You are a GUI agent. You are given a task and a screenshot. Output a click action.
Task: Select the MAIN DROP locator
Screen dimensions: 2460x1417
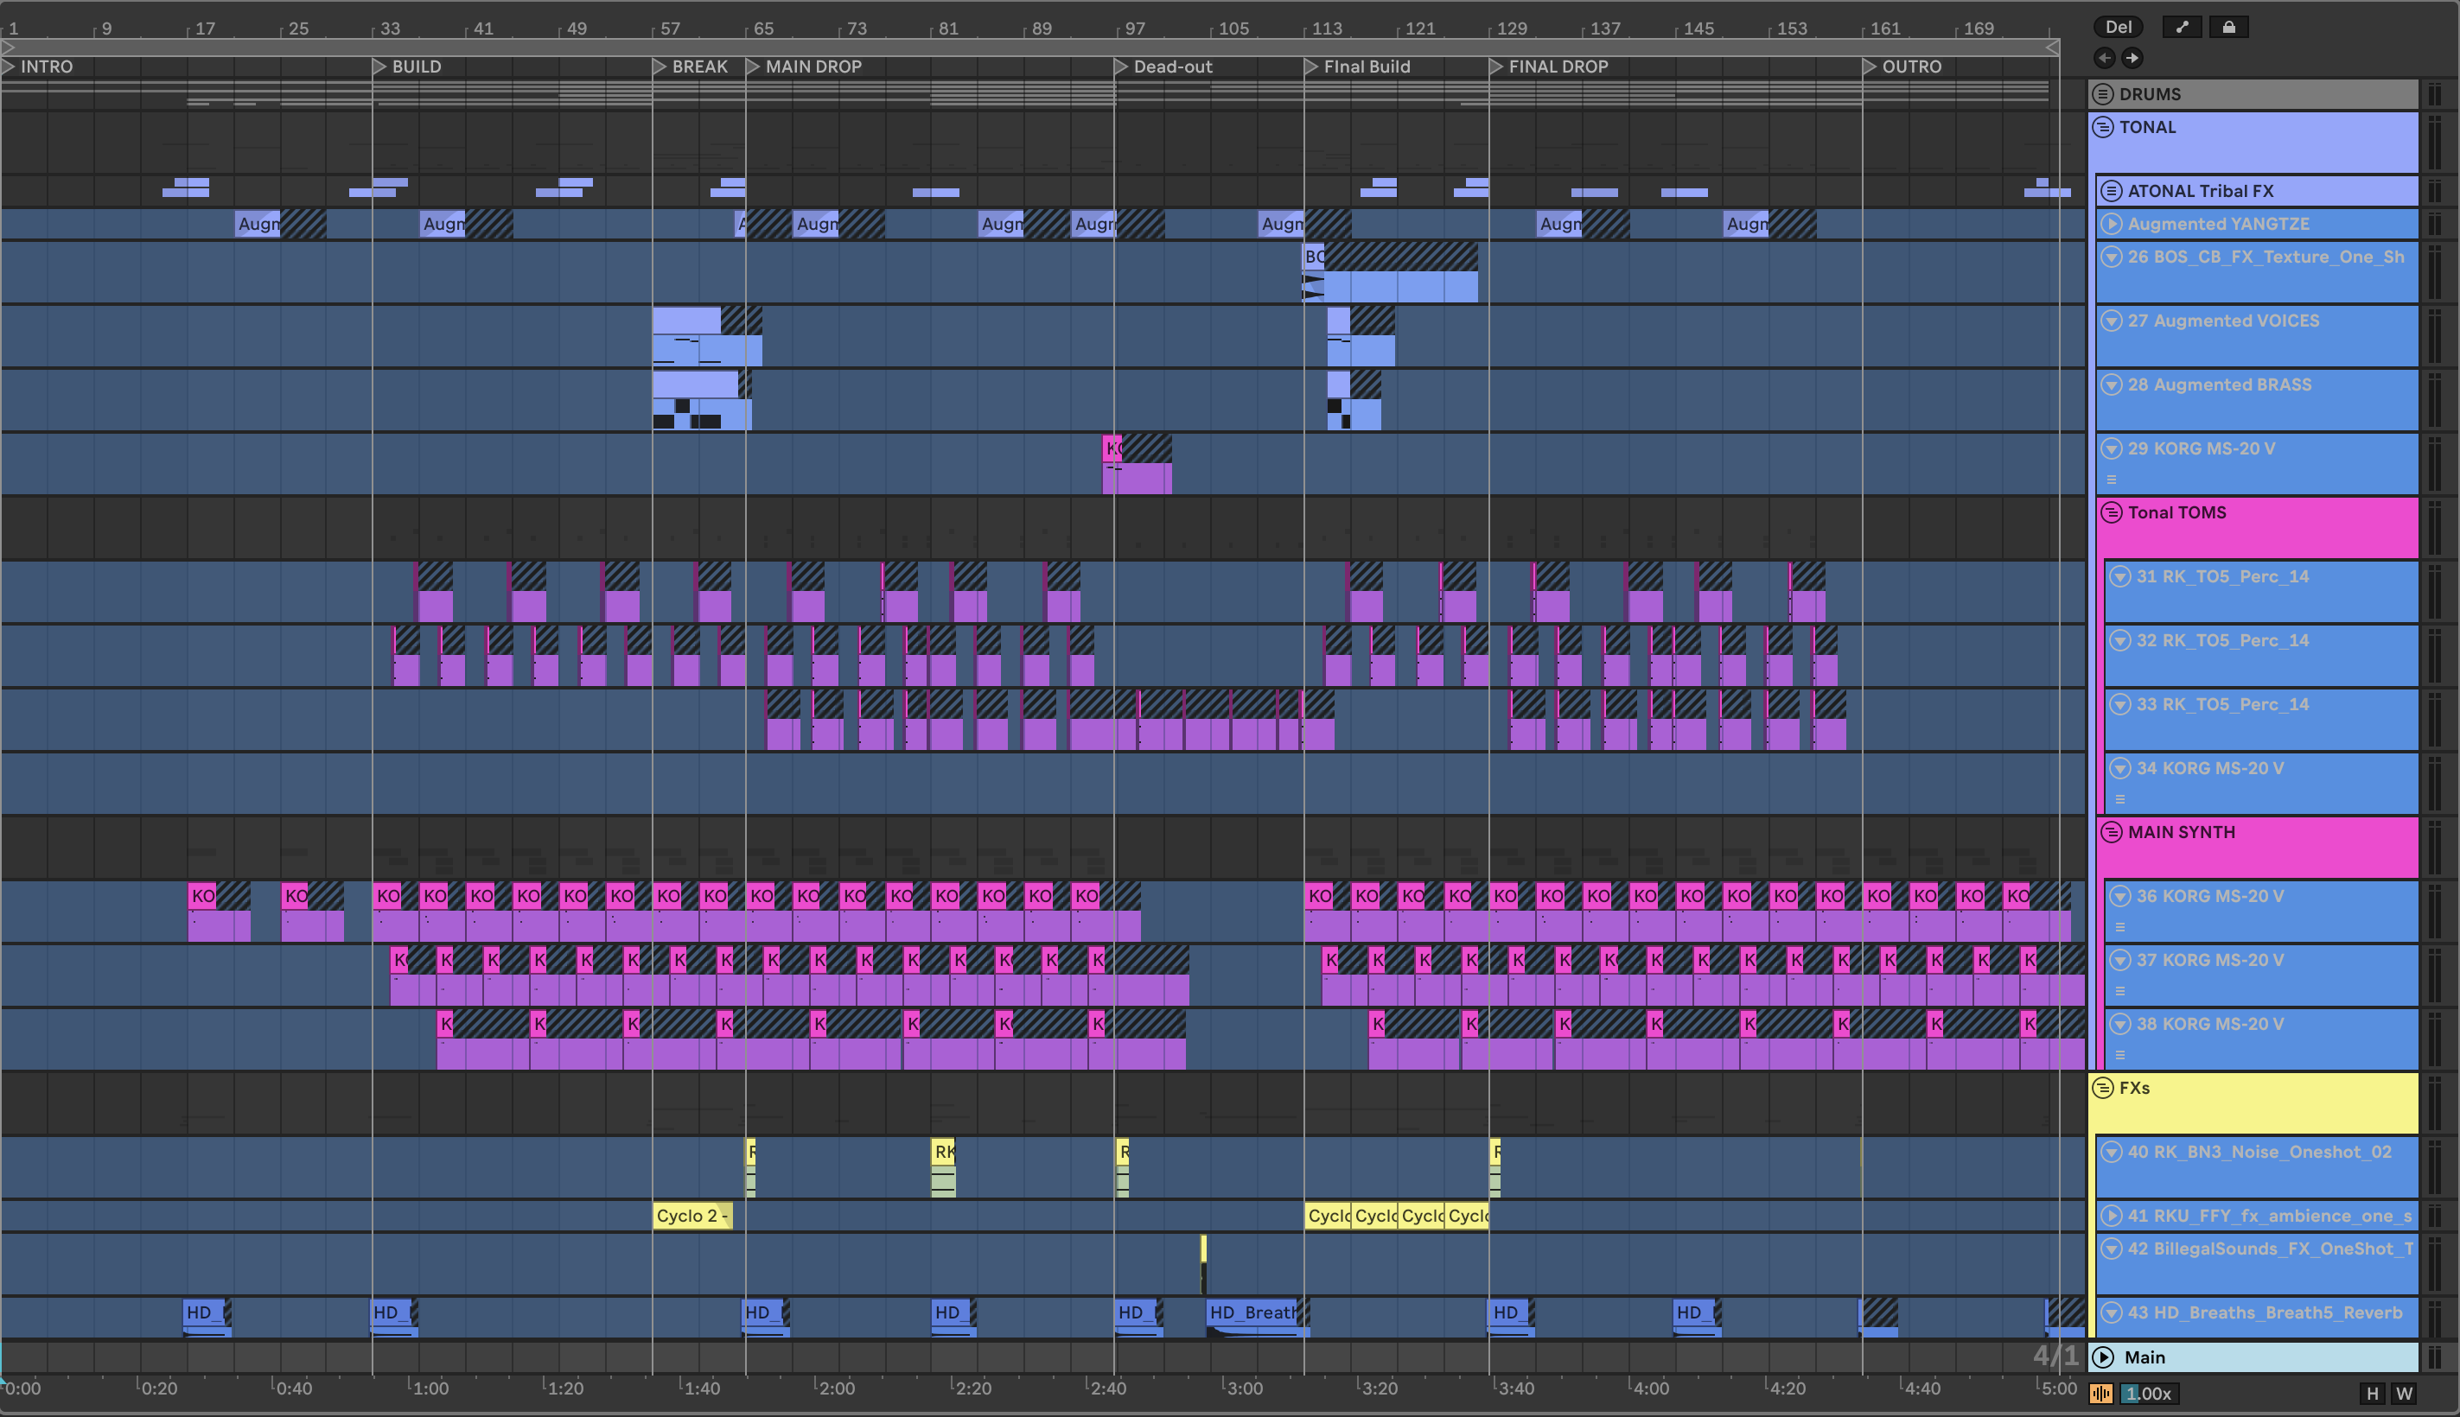812,67
